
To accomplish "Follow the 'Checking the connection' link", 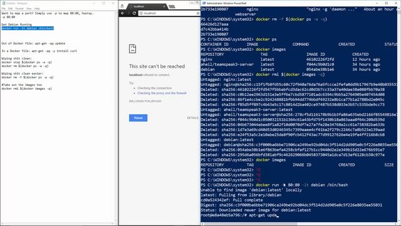I will coord(155,88).
